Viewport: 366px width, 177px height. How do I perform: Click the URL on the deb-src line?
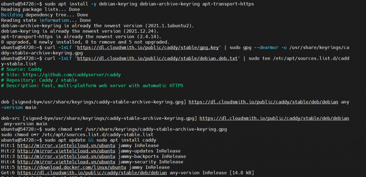[x=274, y=118]
